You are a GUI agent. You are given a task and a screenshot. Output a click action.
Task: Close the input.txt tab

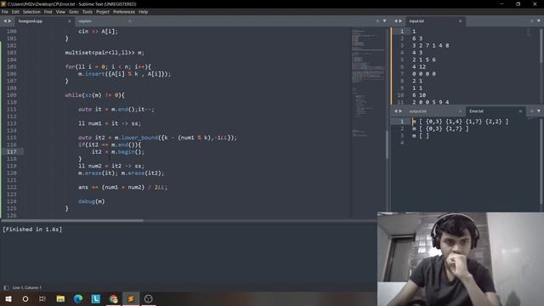461,21
